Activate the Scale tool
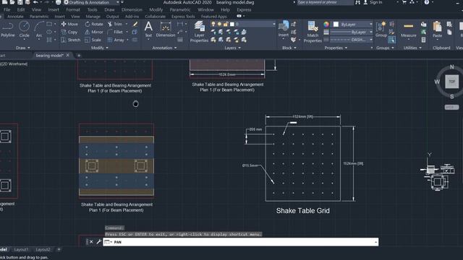The width and height of the screenshot is (463, 260). (x=93, y=40)
